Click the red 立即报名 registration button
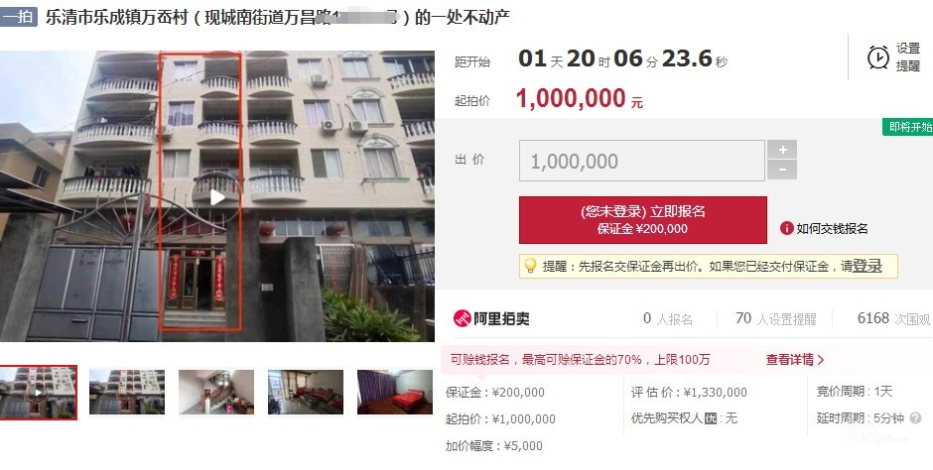Viewport: 933px width, 470px height. point(642,220)
